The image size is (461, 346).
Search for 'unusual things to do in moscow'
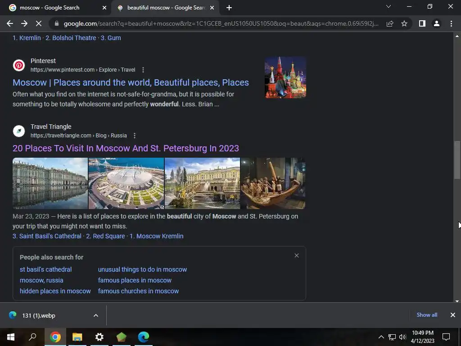pos(142,269)
